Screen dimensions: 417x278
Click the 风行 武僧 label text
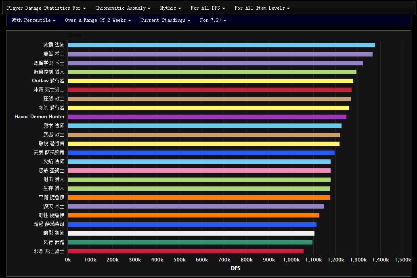tap(54, 242)
